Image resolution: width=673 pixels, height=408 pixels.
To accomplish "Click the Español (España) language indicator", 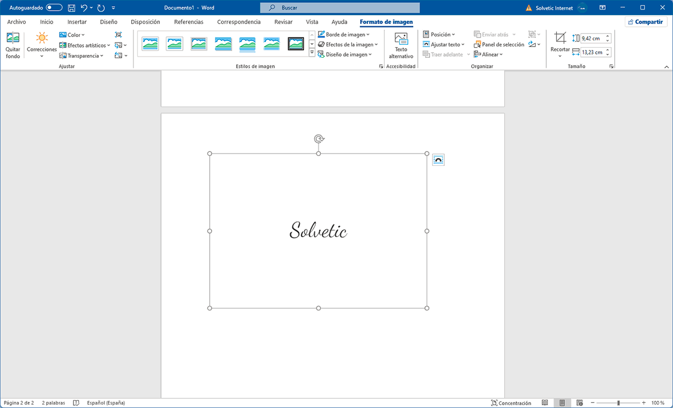I will pos(106,403).
